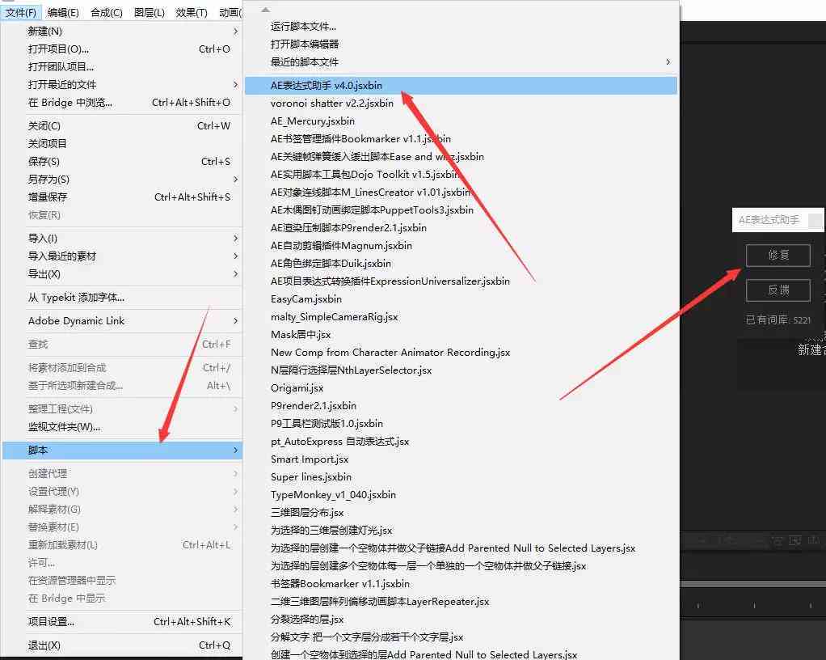Run Smart Import.jsx script
Viewport: 826px width, 660px height.
coord(461,459)
